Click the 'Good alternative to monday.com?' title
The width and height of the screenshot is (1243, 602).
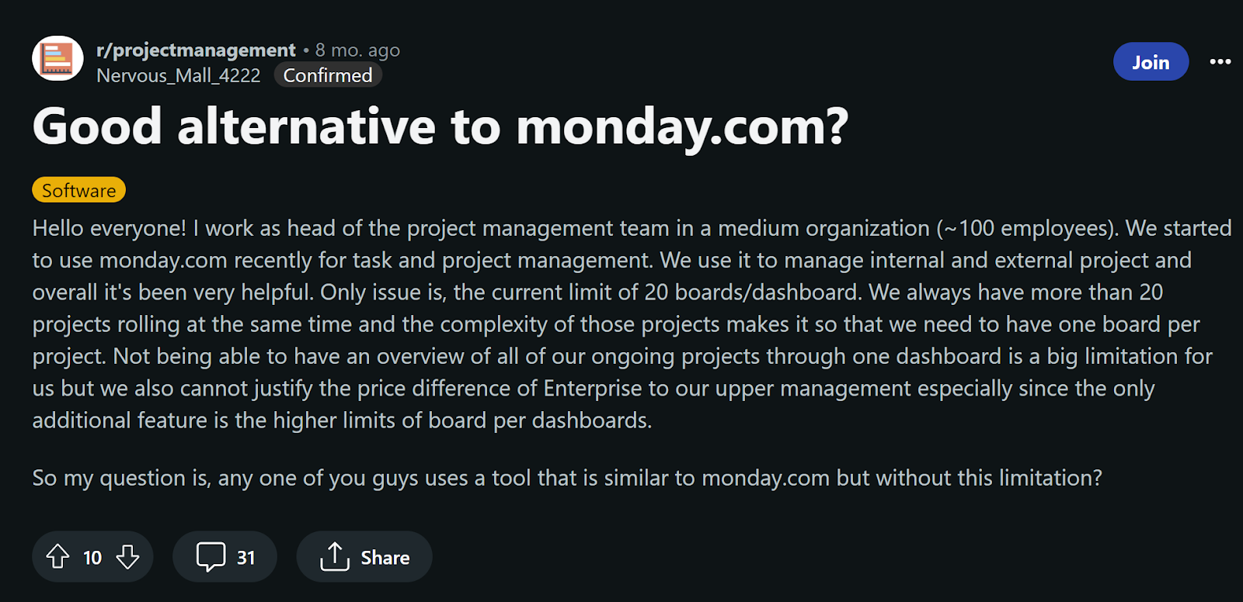pos(440,127)
